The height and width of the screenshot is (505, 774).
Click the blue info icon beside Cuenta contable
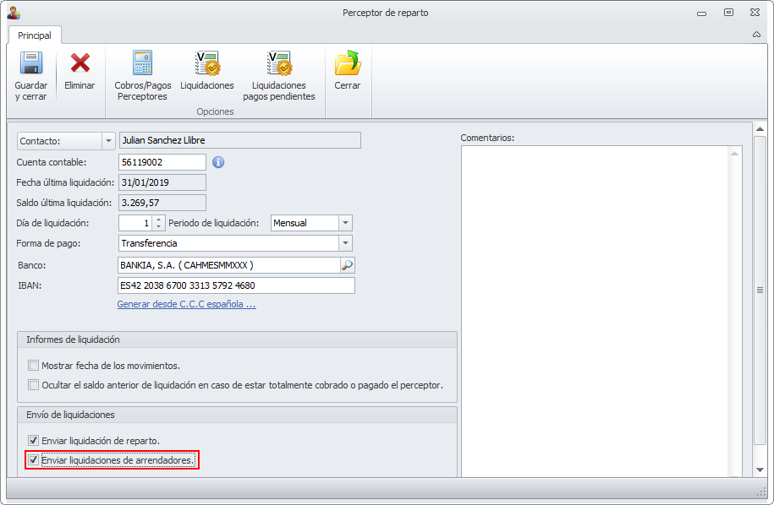point(218,162)
